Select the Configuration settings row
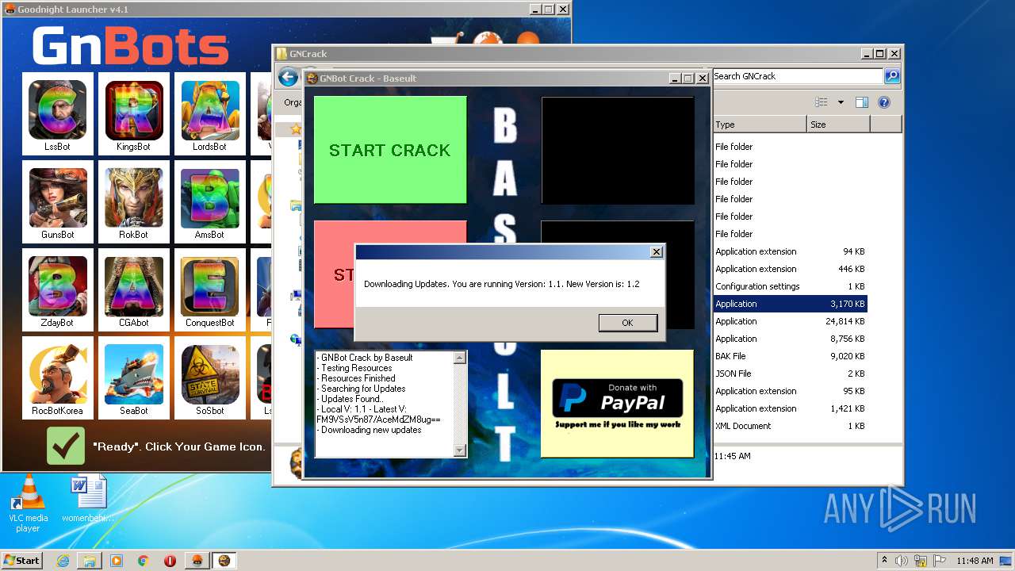 [x=790, y=286]
